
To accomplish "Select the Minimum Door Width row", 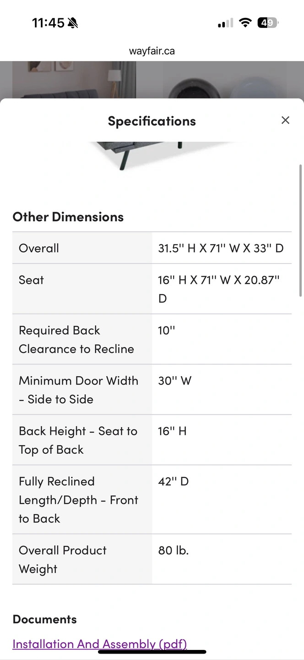I will (152, 390).
